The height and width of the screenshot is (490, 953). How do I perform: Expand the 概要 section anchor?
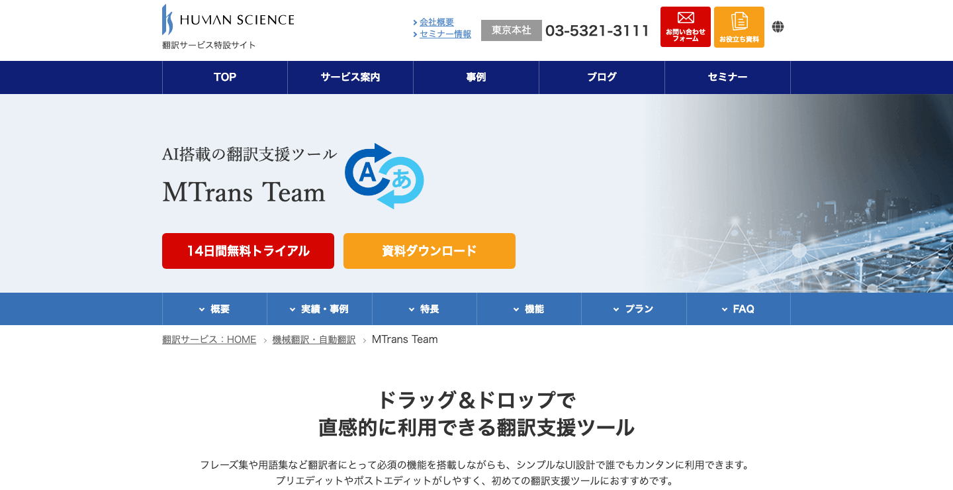214,309
